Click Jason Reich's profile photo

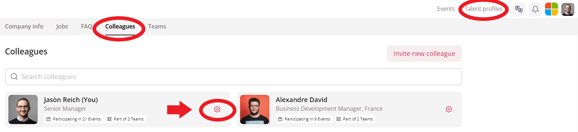(x=23, y=109)
